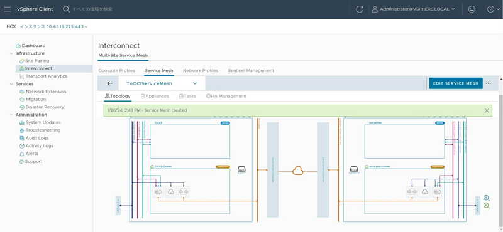This screenshot has height=232, width=503.
Task: Open the help question mark menu
Action: click(x=493, y=9)
